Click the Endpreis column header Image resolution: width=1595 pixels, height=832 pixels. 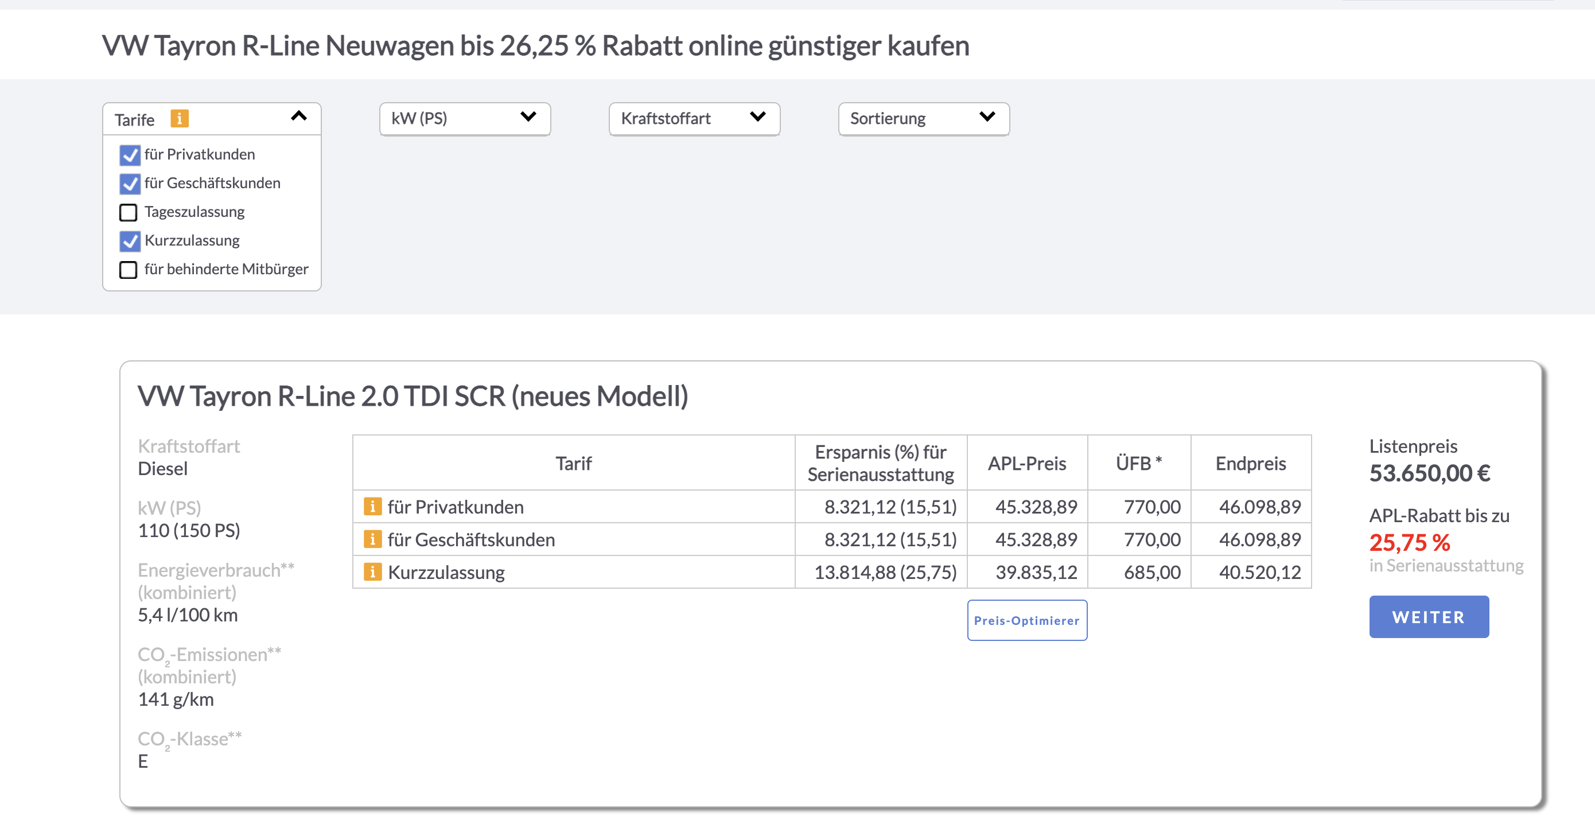click(x=1250, y=464)
